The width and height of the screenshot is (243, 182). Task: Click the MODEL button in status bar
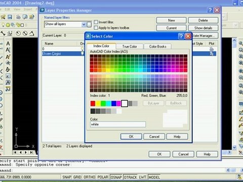tap(154, 177)
